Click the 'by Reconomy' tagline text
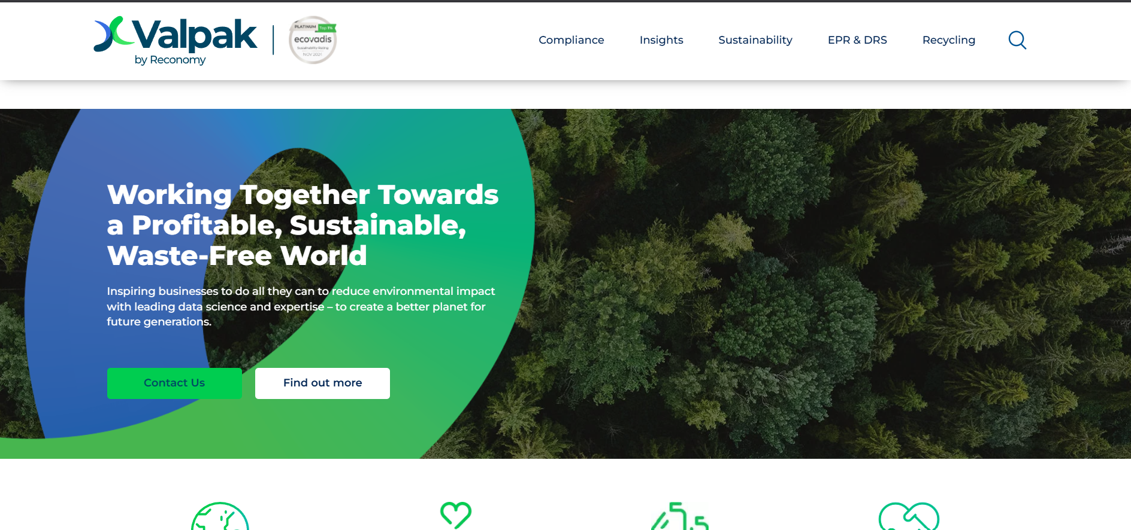The width and height of the screenshot is (1131, 530). point(170,60)
